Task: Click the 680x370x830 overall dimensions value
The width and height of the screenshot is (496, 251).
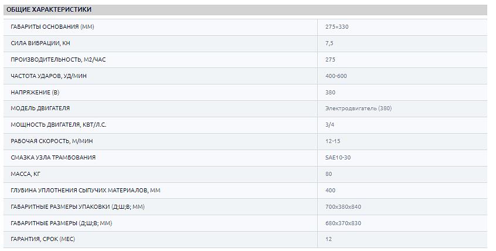Action: pyautogui.click(x=343, y=223)
